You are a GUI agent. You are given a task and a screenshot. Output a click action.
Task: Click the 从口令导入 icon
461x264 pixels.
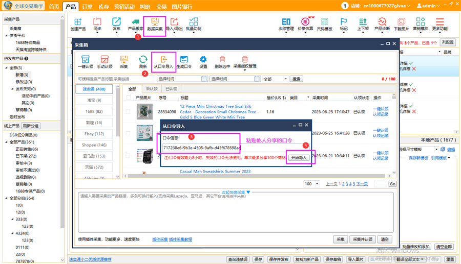click(x=163, y=62)
